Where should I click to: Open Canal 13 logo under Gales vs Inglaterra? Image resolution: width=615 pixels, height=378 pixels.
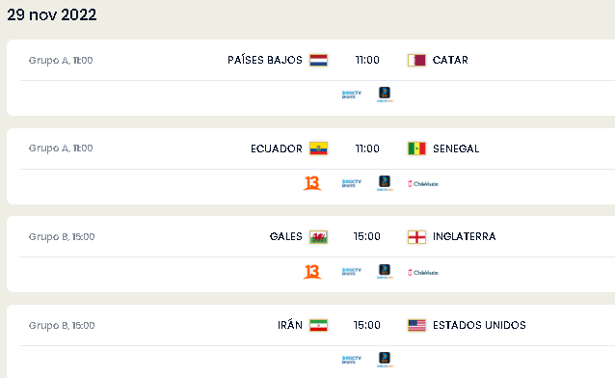[312, 272]
